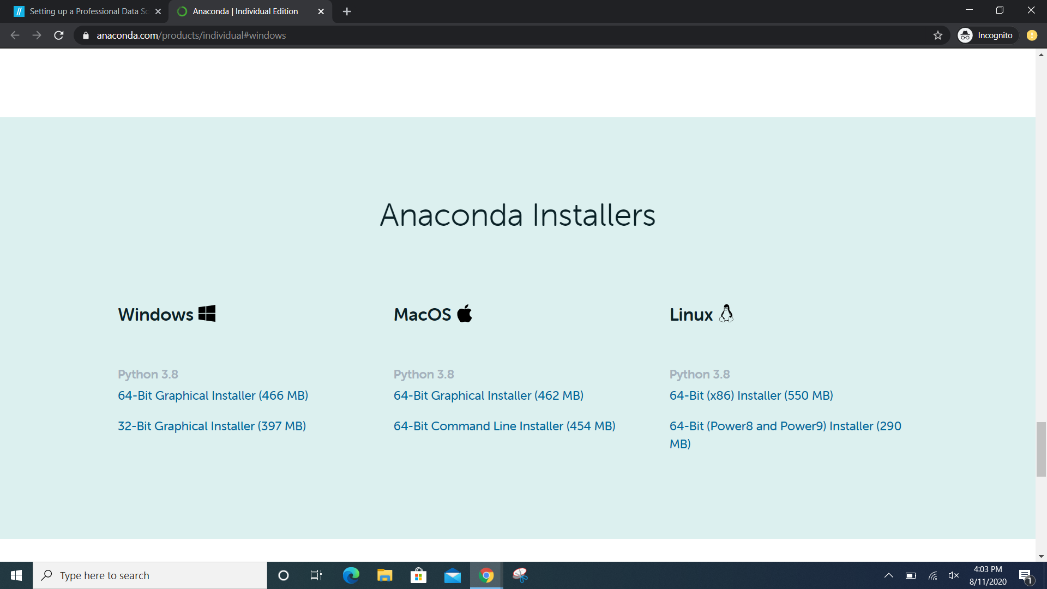Viewport: 1047px width, 589px height.
Task: Switch to Setting up a Professional Data tab
Action: coord(87,11)
